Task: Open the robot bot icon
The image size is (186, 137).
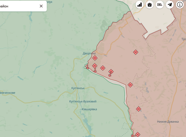Action: tap(150, 5)
